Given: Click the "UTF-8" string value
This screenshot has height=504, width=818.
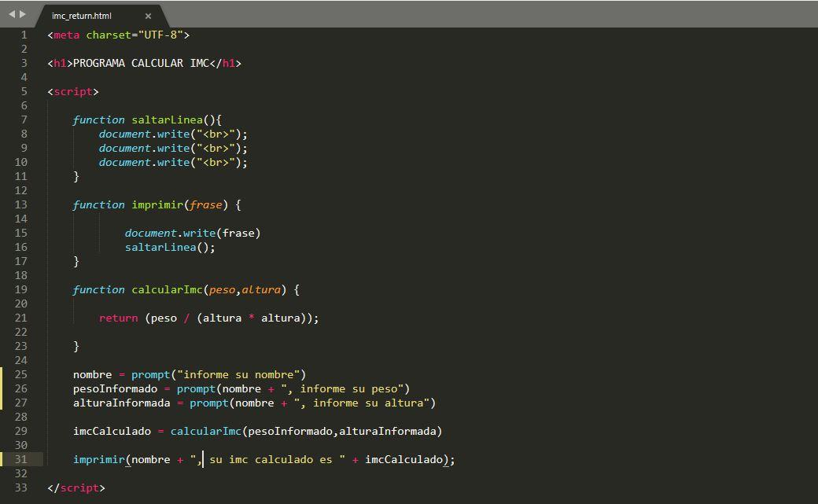Looking at the screenshot, I should pos(160,35).
